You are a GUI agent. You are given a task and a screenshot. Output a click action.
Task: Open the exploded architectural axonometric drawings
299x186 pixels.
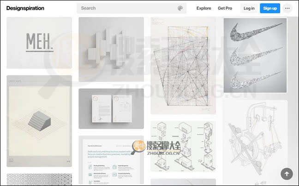coord(183,147)
